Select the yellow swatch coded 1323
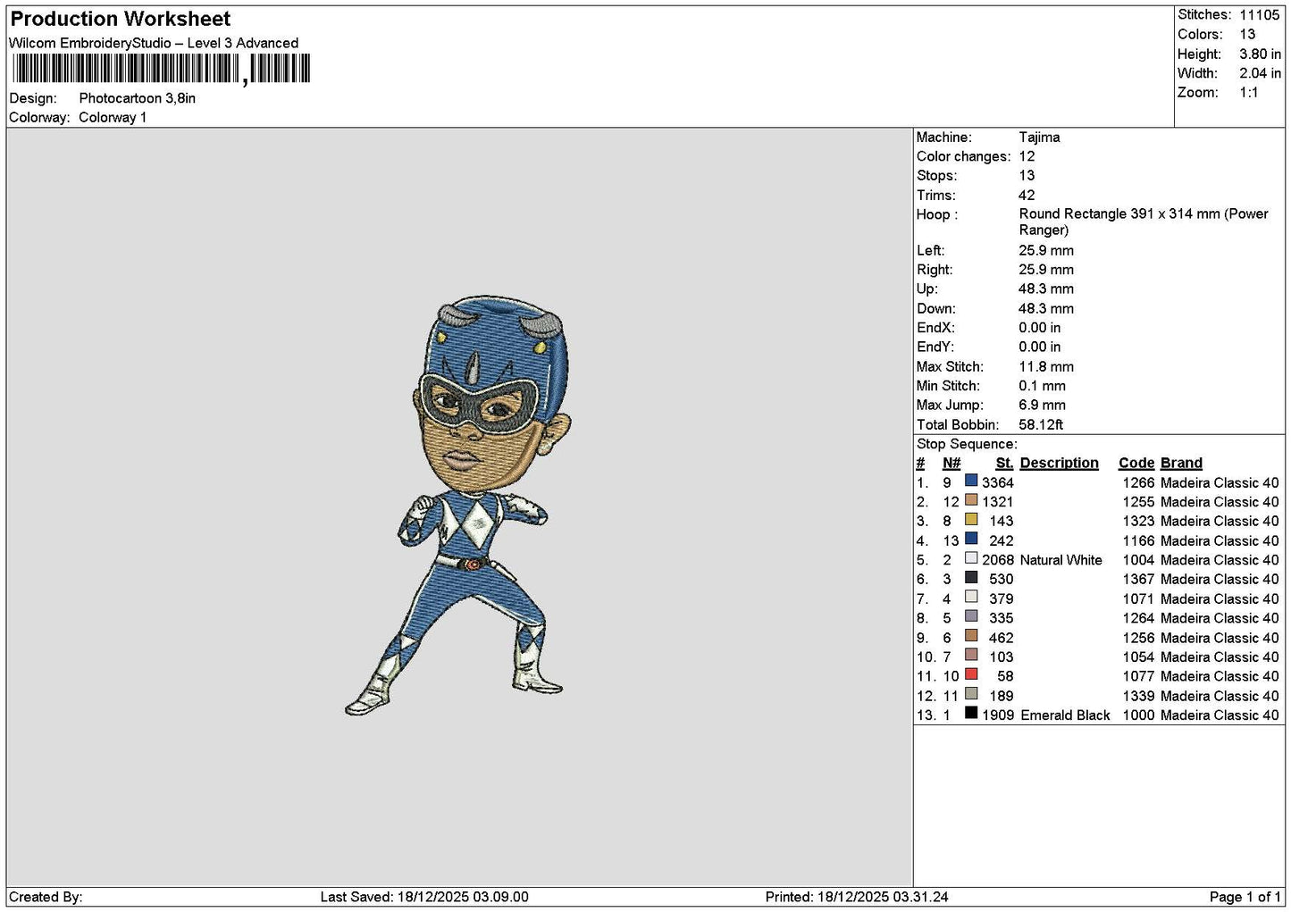This screenshot has width=1291, height=912. (970, 520)
